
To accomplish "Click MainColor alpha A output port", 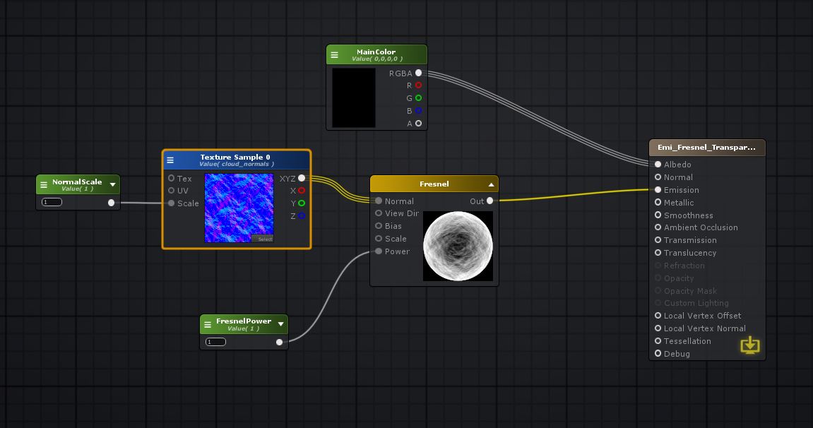I will [x=418, y=124].
